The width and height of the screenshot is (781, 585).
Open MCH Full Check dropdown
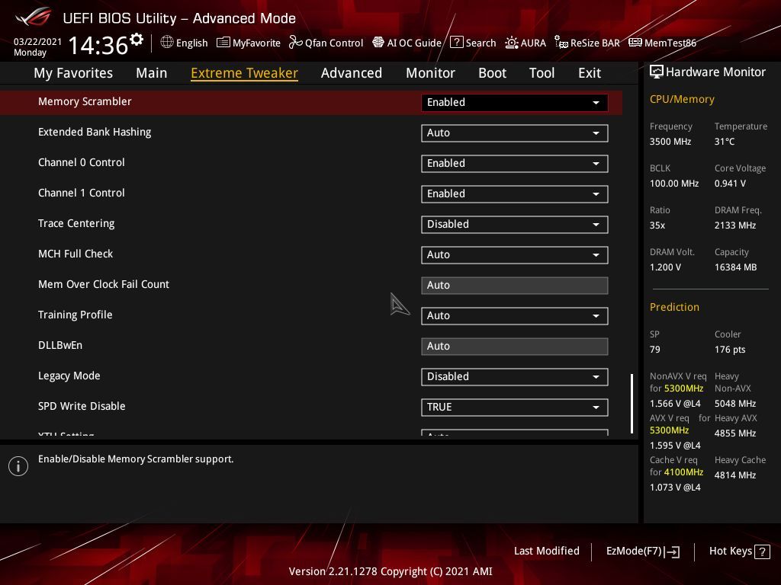point(515,254)
